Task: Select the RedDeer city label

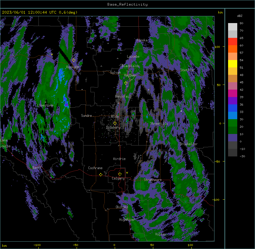Action: click(130, 75)
